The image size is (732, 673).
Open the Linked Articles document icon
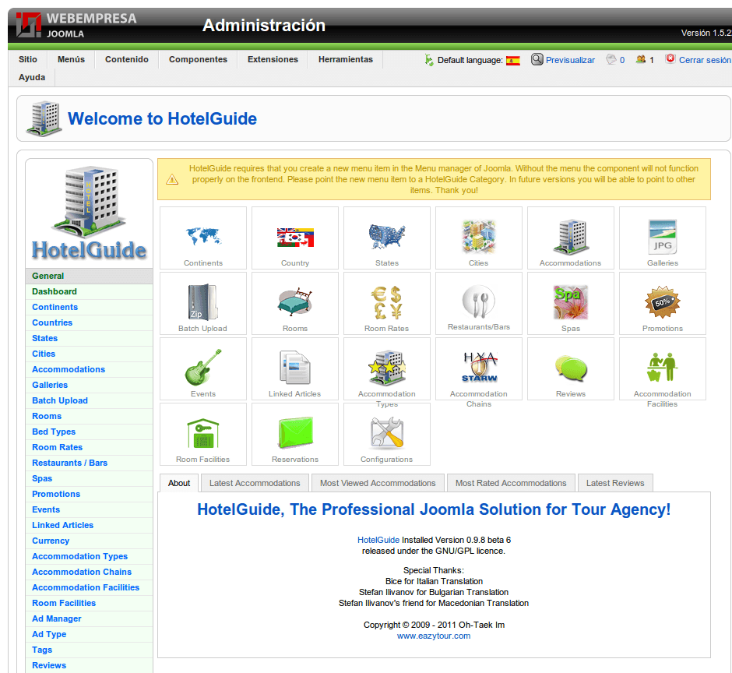click(295, 367)
